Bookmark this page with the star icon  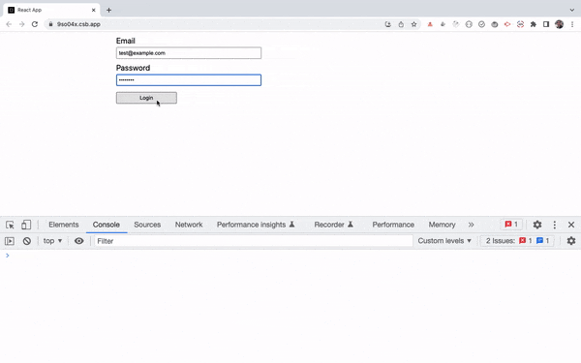click(x=413, y=24)
